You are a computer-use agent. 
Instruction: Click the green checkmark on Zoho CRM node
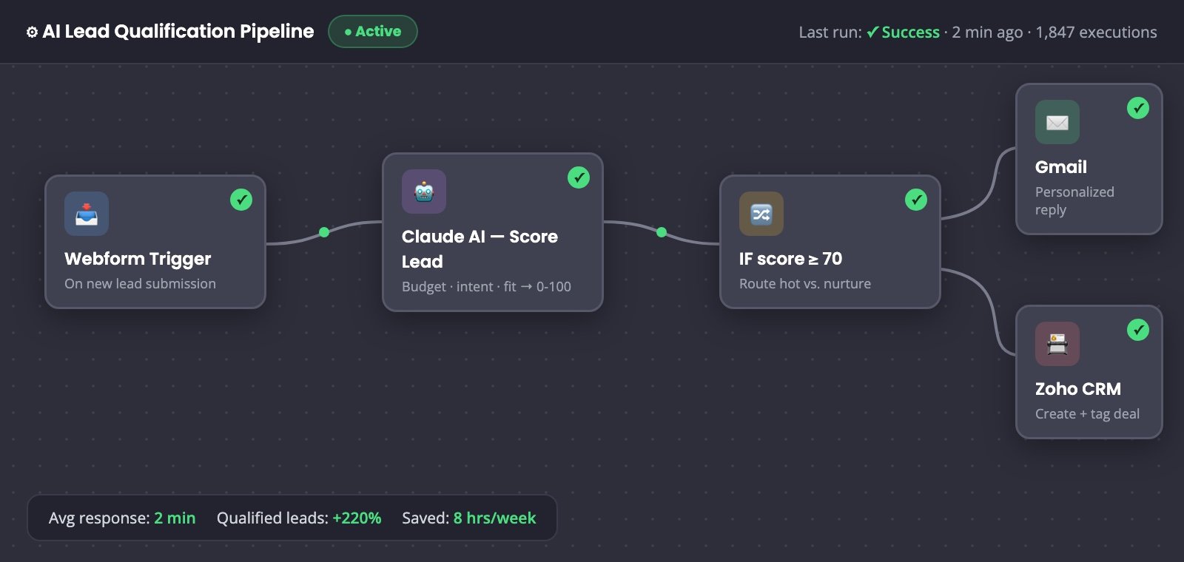tap(1138, 330)
